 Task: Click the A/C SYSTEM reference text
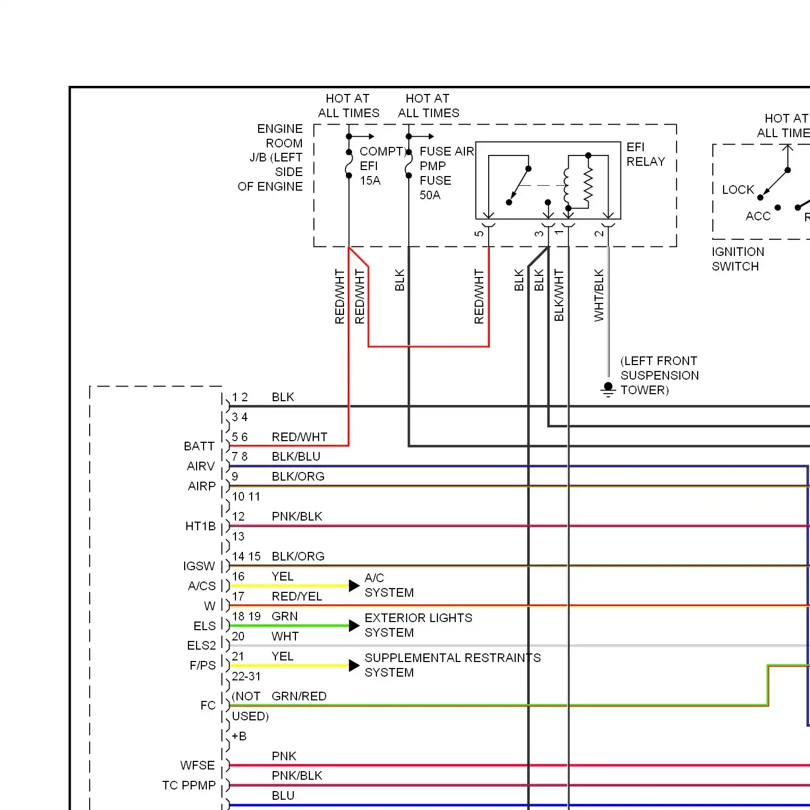(x=389, y=585)
